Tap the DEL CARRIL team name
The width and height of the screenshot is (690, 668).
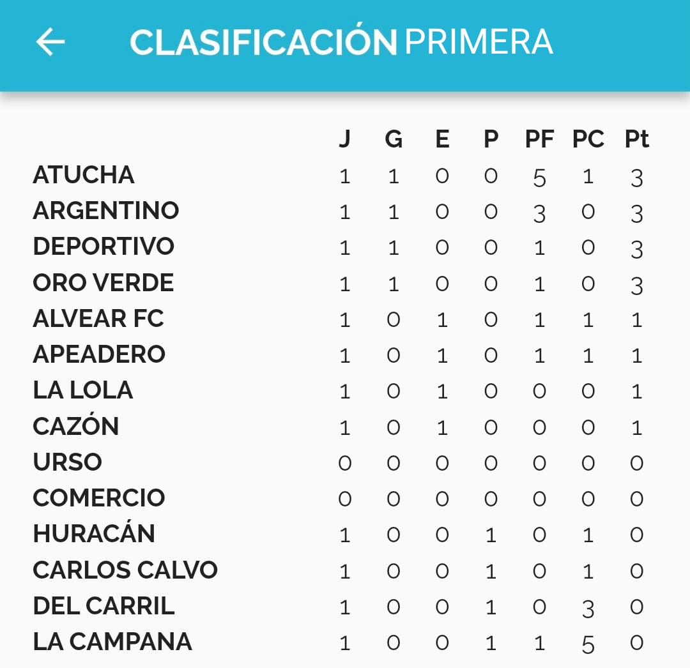point(103,605)
